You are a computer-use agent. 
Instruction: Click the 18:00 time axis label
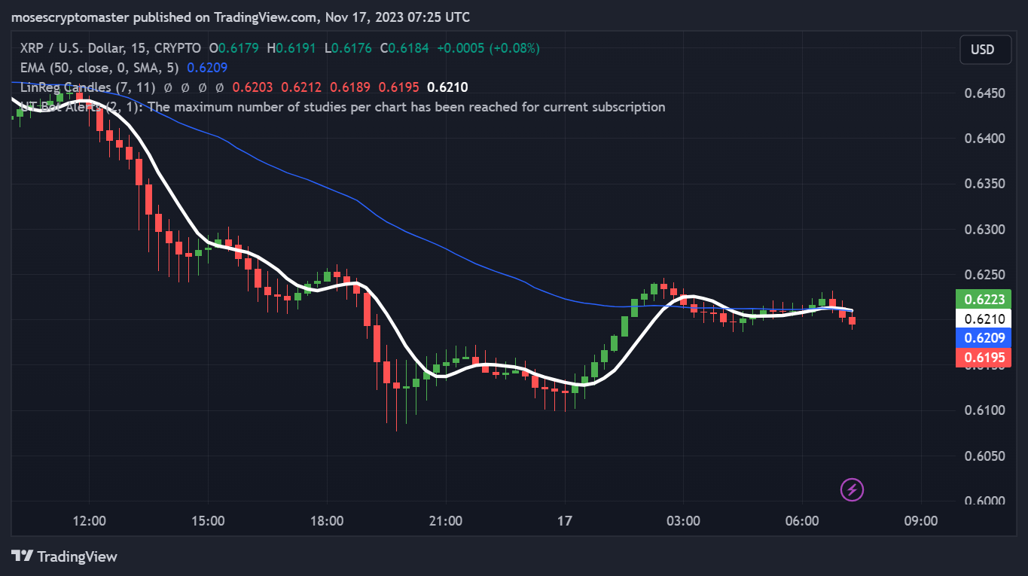327,521
